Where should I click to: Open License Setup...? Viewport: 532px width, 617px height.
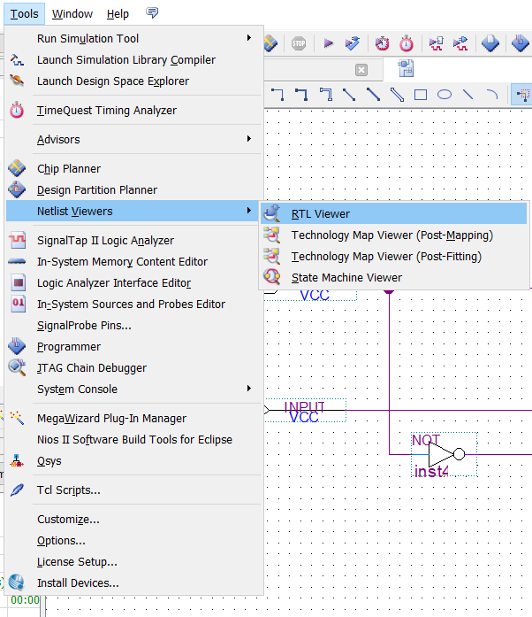pyautogui.click(x=135, y=562)
